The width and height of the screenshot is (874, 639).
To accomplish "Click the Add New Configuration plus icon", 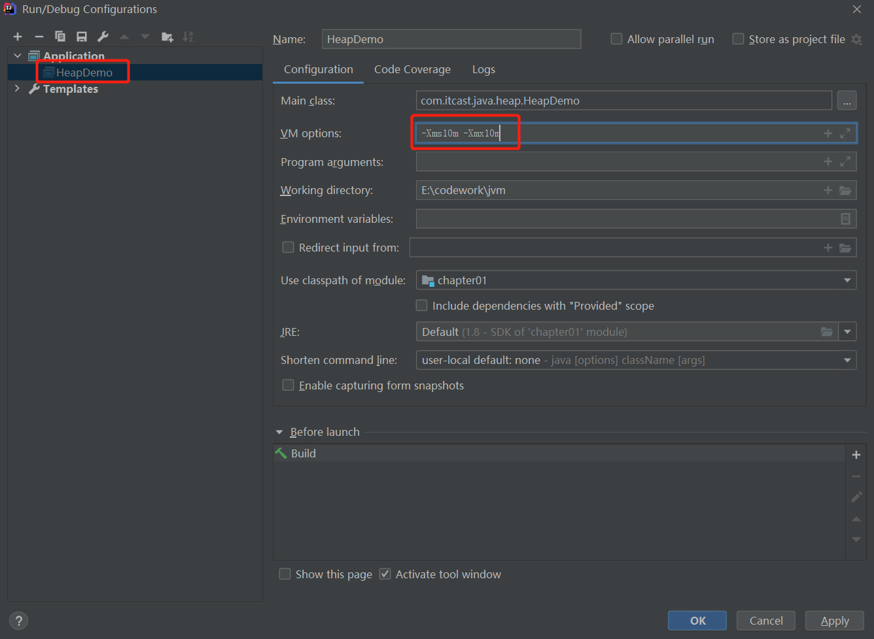I will [18, 37].
